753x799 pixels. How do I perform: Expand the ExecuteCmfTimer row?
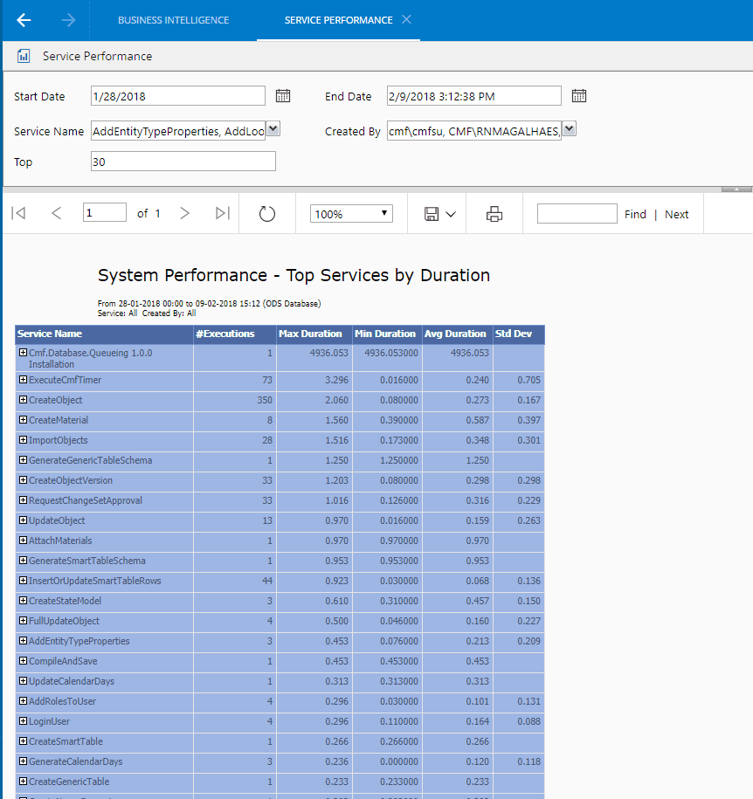(24, 380)
